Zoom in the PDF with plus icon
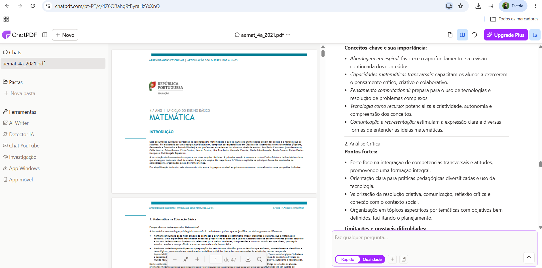This screenshot has height=268, width=542. point(197,259)
